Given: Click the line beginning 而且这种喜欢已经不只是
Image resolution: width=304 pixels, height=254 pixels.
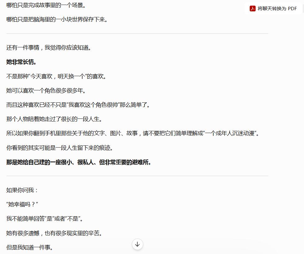Looking at the screenshot, I should point(78,105).
